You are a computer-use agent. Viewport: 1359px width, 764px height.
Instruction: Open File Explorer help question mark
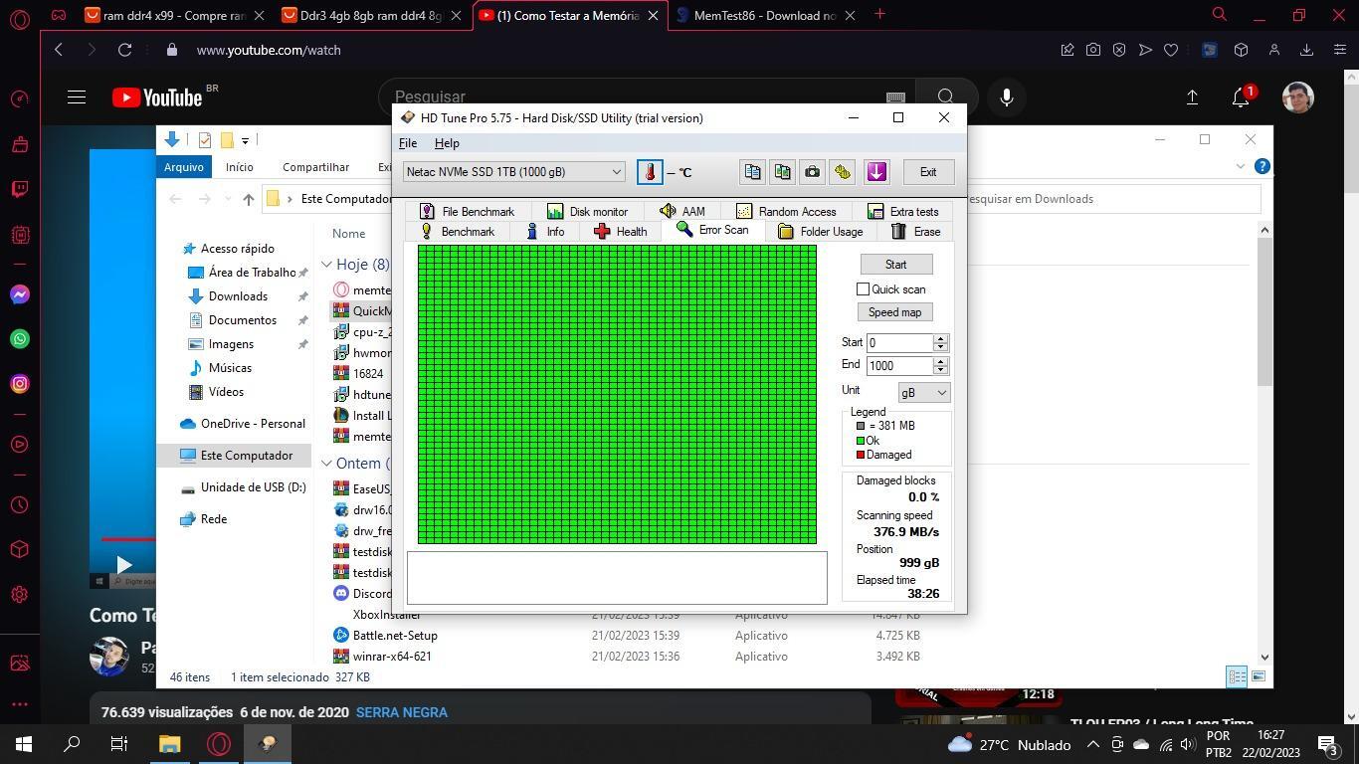pyautogui.click(x=1262, y=166)
